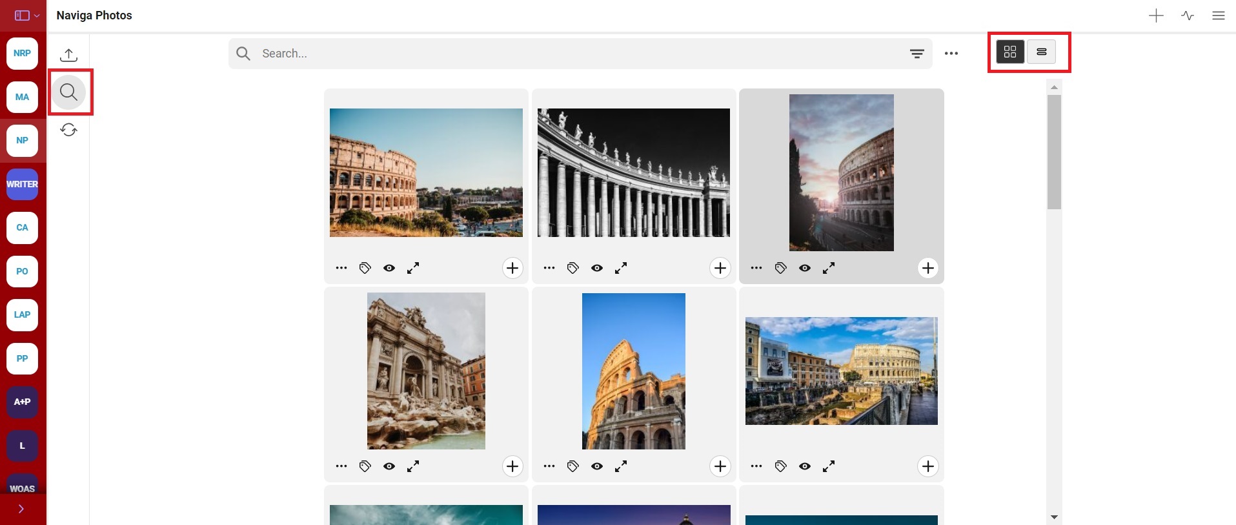Screen dimensions: 1236x525
Task: Click the vertical scrollbar thumb
Action: [1054, 152]
